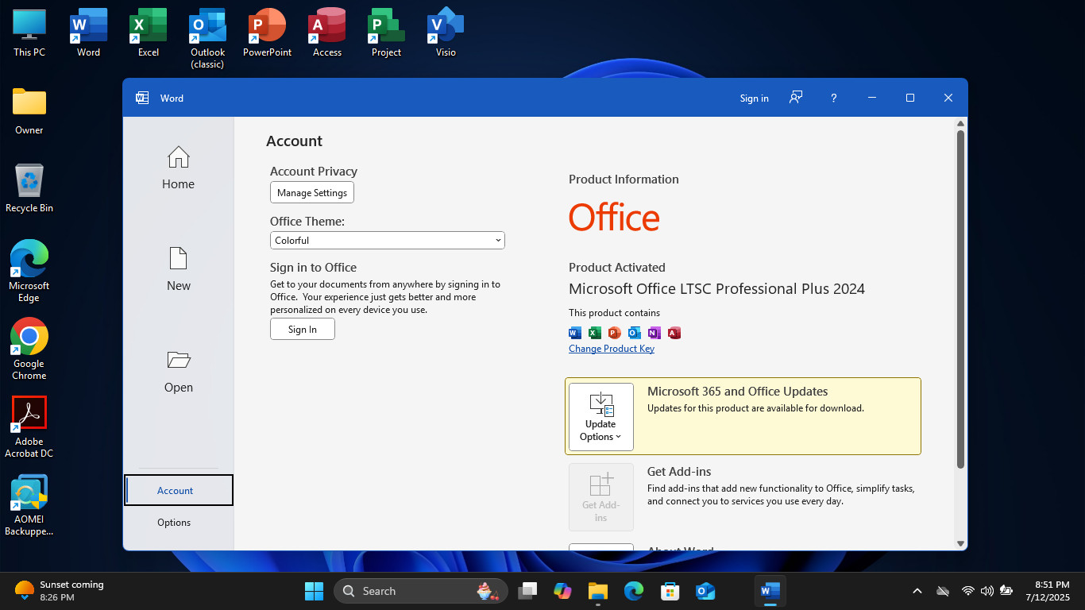This screenshot has height=610, width=1085.
Task: Show hidden system tray icons chevron
Action: pyautogui.click(x=917, y=591)
